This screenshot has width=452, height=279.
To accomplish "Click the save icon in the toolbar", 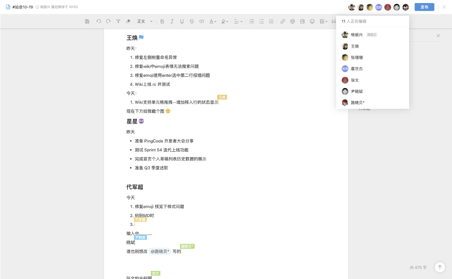I will 87,21.
